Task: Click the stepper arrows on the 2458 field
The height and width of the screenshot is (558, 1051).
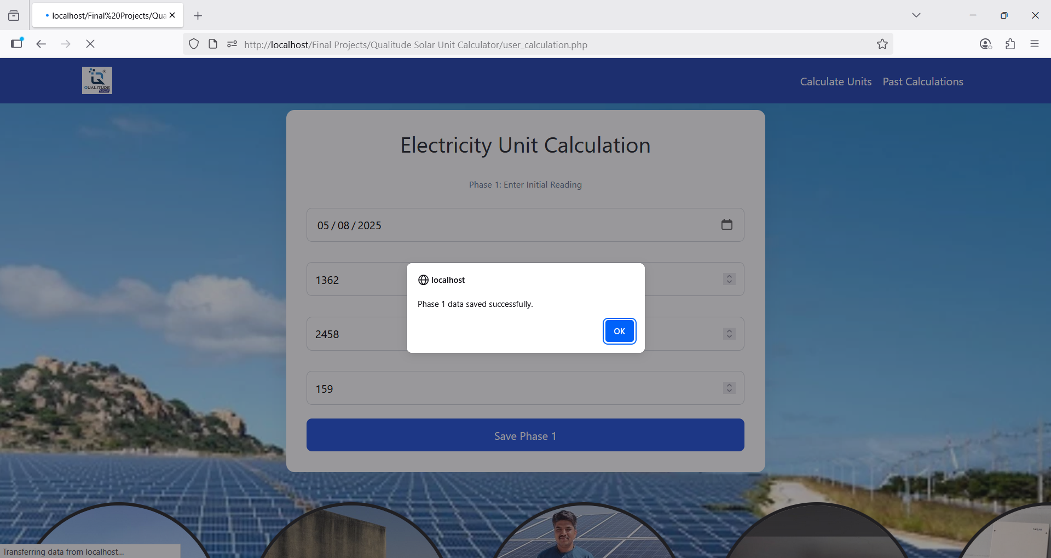Action: pyautogui.click(x=729, y=334)
